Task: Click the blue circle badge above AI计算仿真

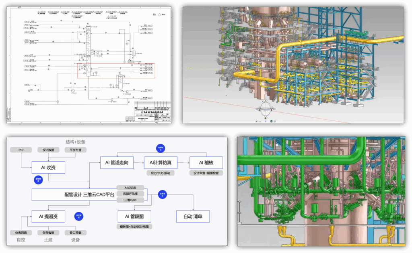Action: 160,148
